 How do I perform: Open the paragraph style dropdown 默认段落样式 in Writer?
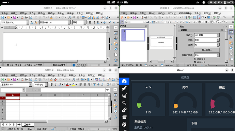click(28, 22)
